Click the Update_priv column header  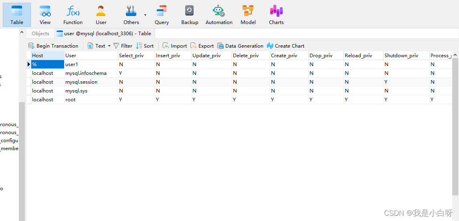(212, 56)
